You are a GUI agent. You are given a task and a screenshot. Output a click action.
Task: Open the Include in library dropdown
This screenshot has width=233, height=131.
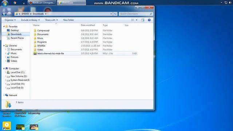point(30,20)
